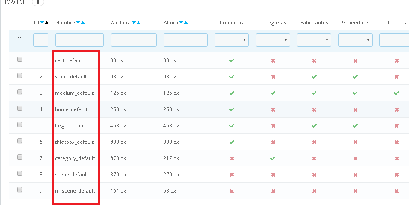Click Categorías green check for category_default

click(x=273, y=158)
